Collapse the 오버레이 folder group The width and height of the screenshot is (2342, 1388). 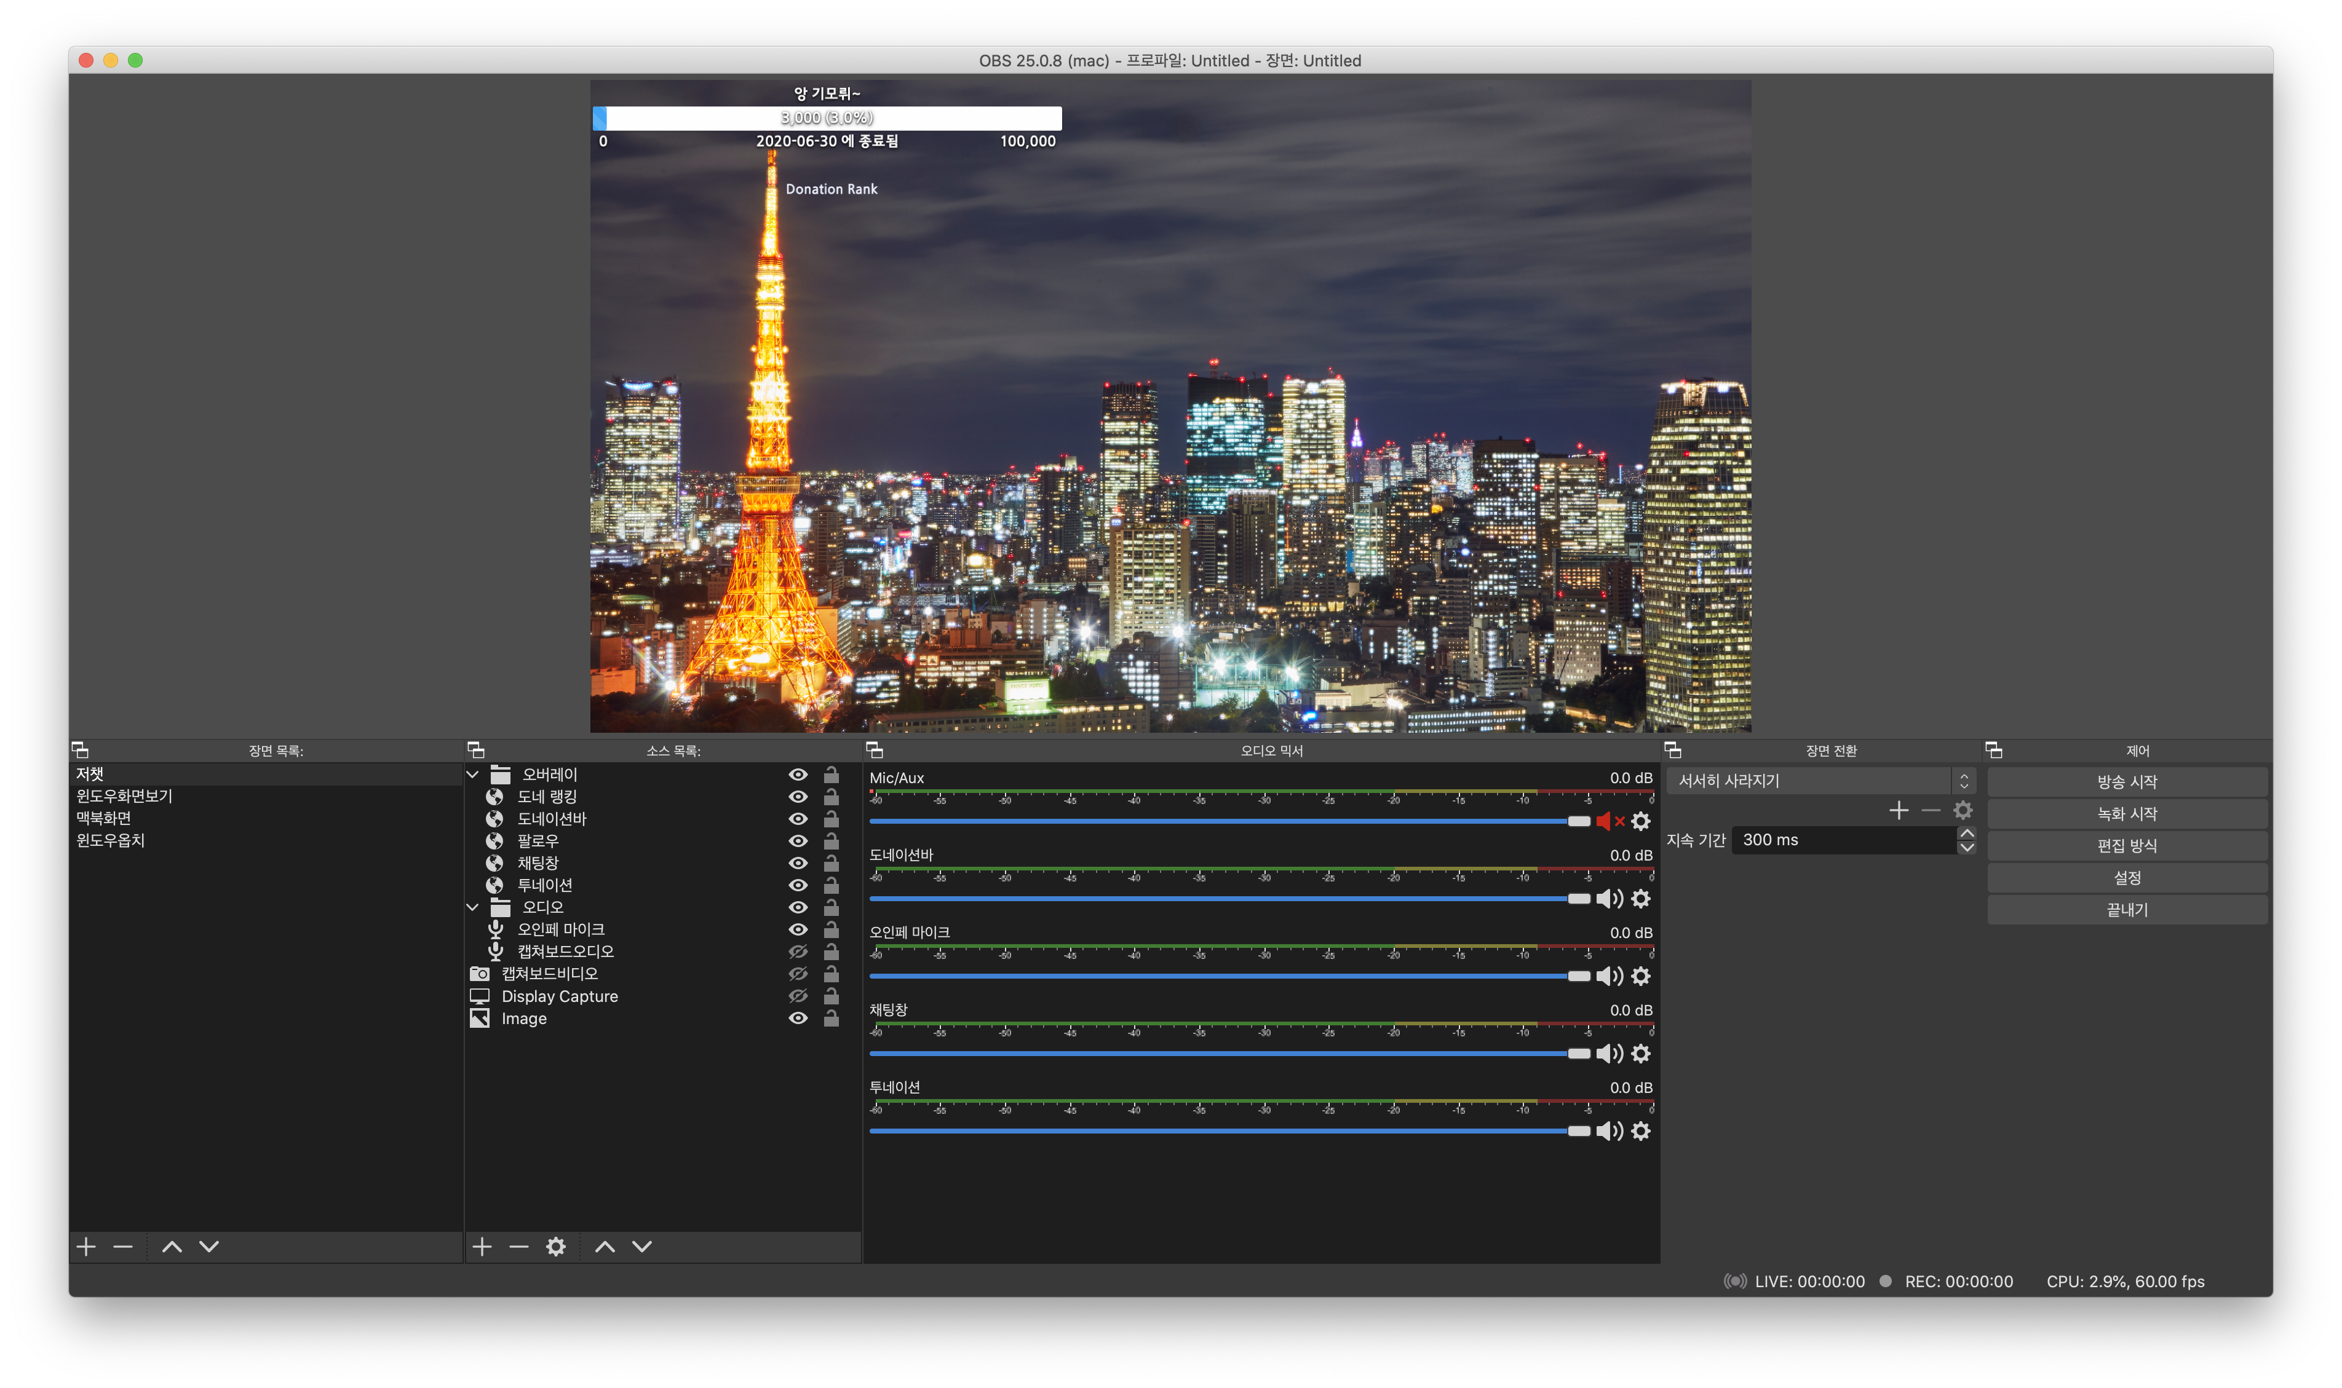coord(472,775)
